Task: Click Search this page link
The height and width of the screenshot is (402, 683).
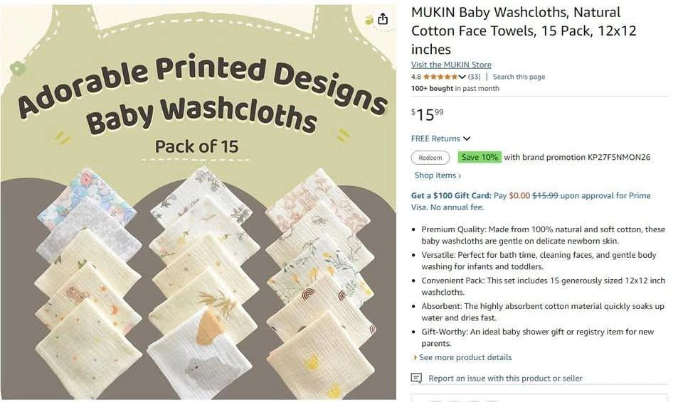Action: [x=519, y=77]
